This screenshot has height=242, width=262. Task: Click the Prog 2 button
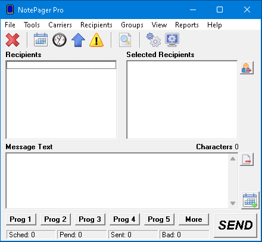(55, 219)
